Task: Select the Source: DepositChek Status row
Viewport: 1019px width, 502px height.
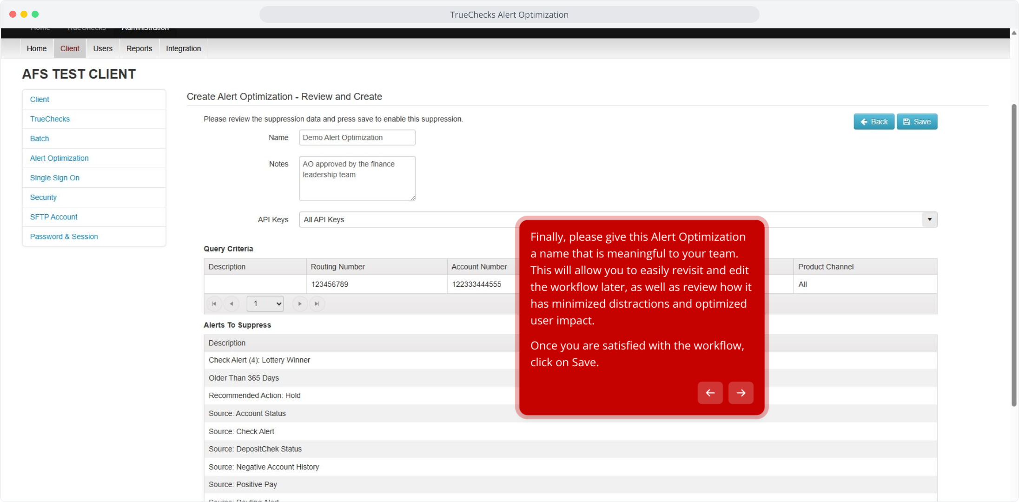Action: point(570,449)
